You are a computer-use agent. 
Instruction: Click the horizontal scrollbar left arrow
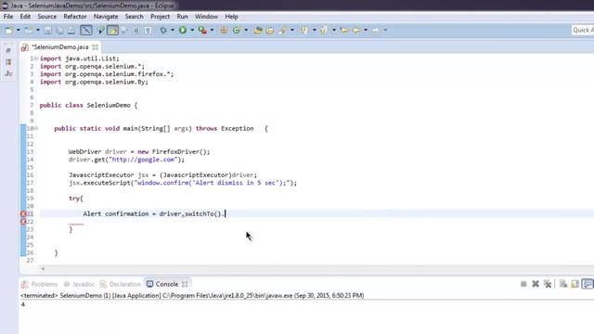click(x=43, y=268)
